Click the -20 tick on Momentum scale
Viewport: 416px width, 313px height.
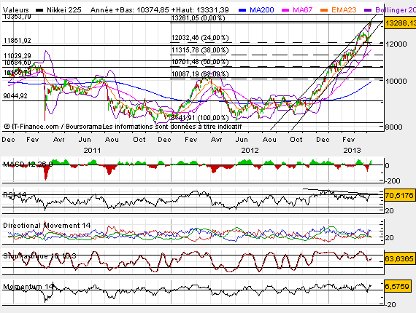pos(390,305)
